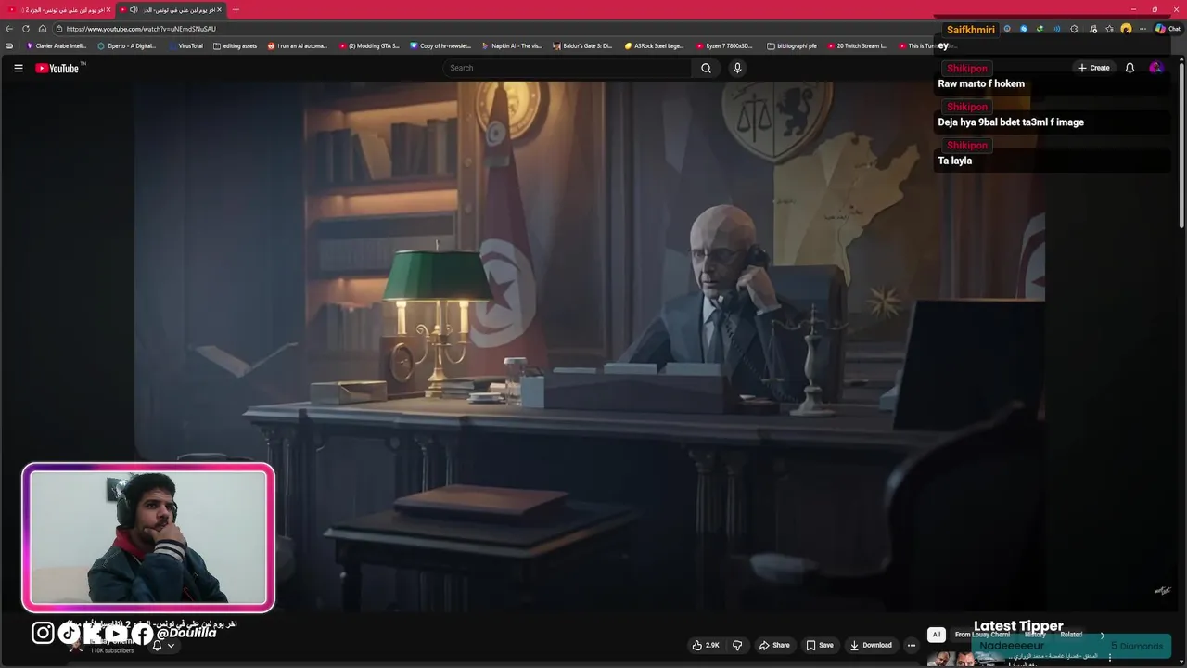Open bibliographi pfe bookmarks folder
Image resolution: width=1187 pixels, height=668 pixels.
click(x=792, y=45)
